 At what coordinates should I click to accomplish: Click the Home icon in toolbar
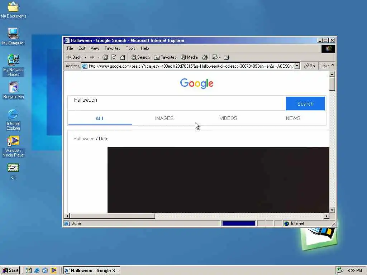[x=123, y=57]
